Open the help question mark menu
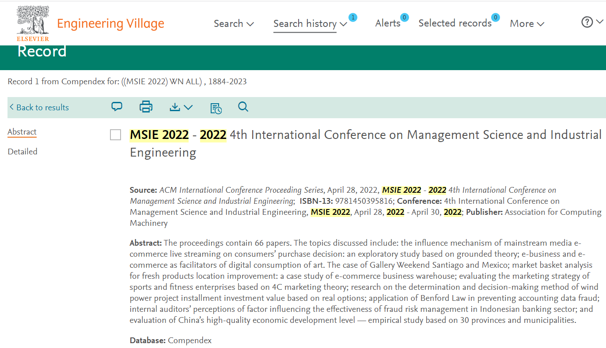 click(592, 22)
